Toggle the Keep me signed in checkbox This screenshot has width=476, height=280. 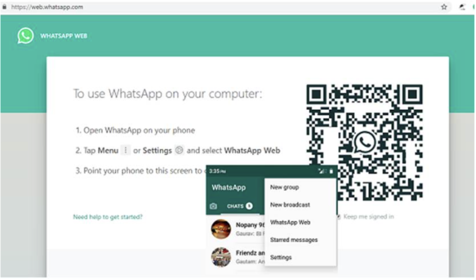tap(339, 217)
